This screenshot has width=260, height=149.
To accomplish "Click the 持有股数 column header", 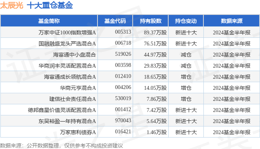I will [151, 21].
